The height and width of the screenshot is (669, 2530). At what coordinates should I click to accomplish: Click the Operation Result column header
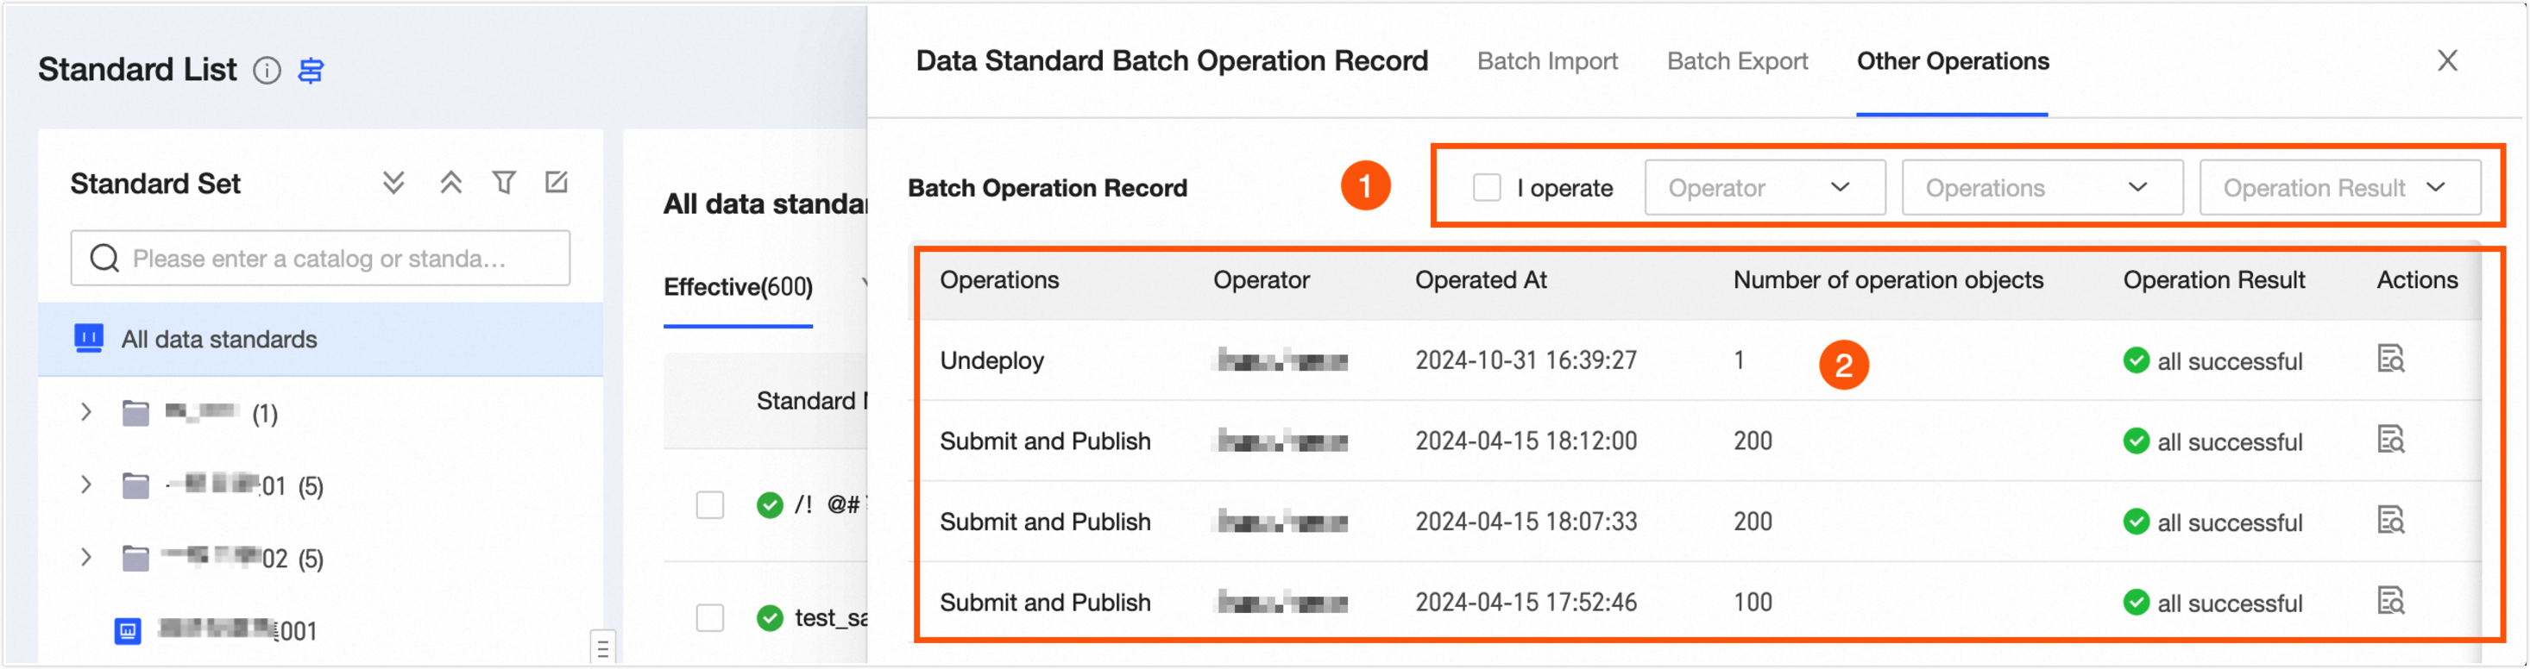point(2214,280)
